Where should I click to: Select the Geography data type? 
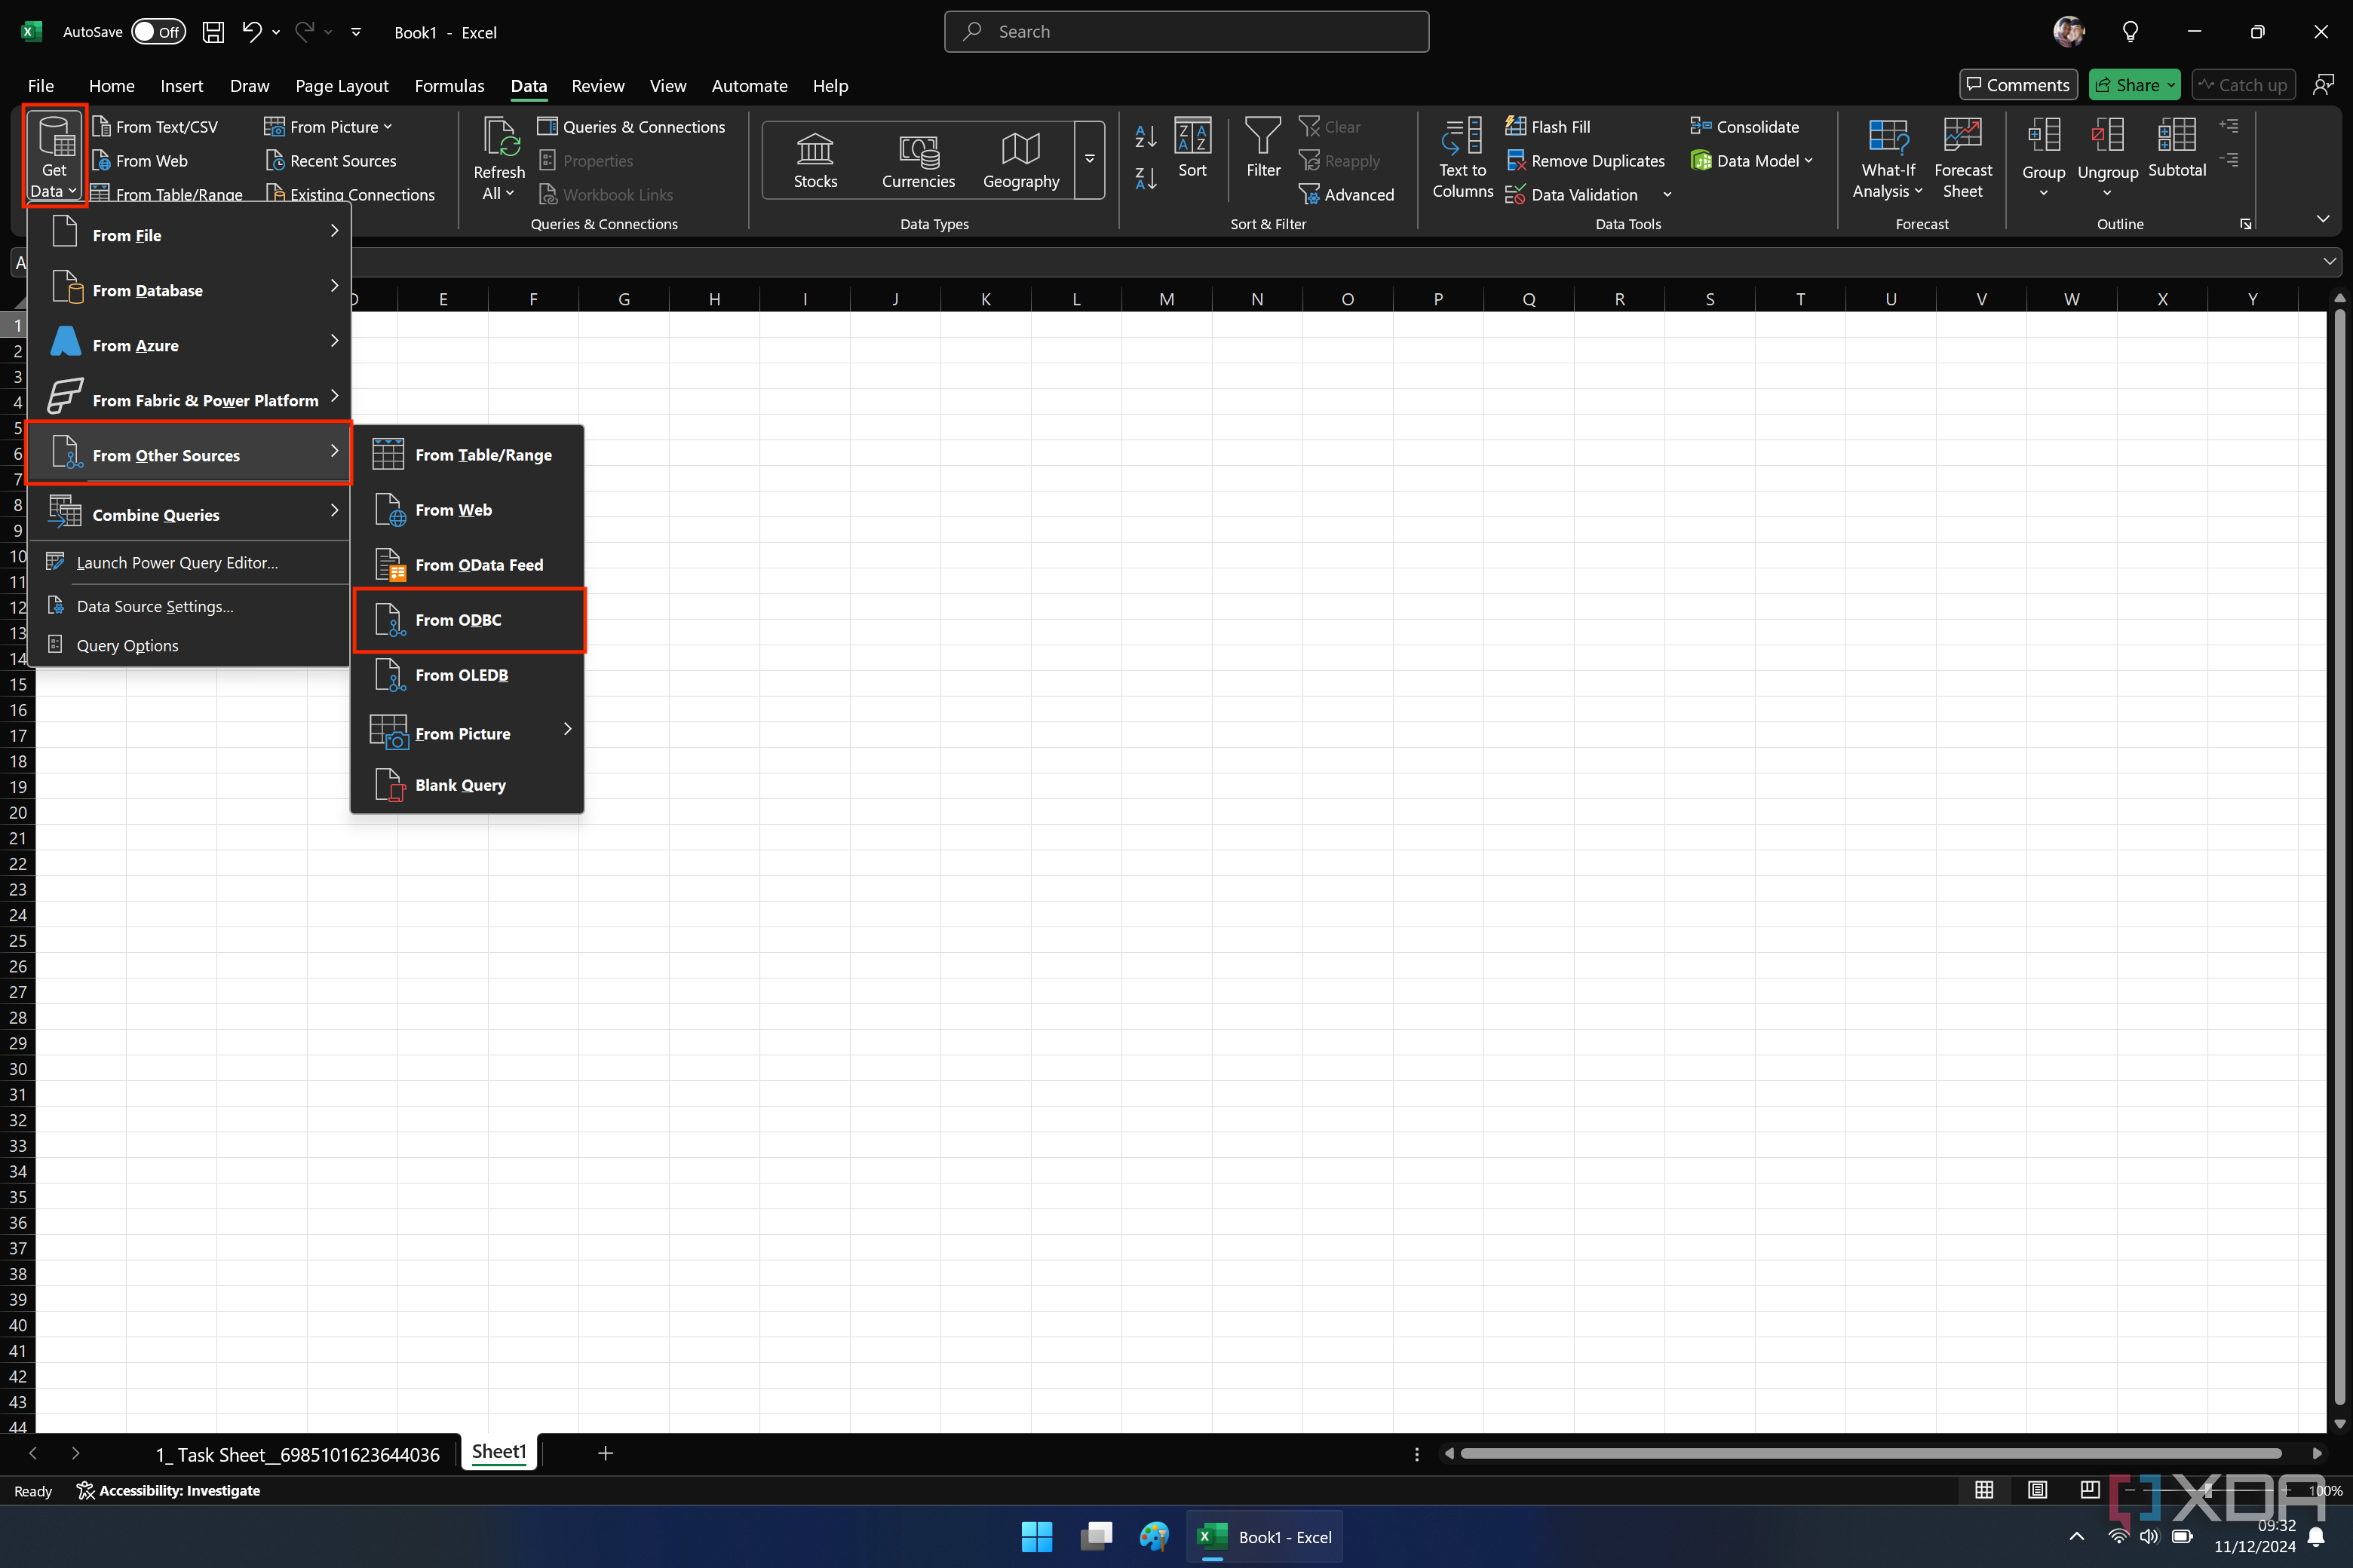1020,158
